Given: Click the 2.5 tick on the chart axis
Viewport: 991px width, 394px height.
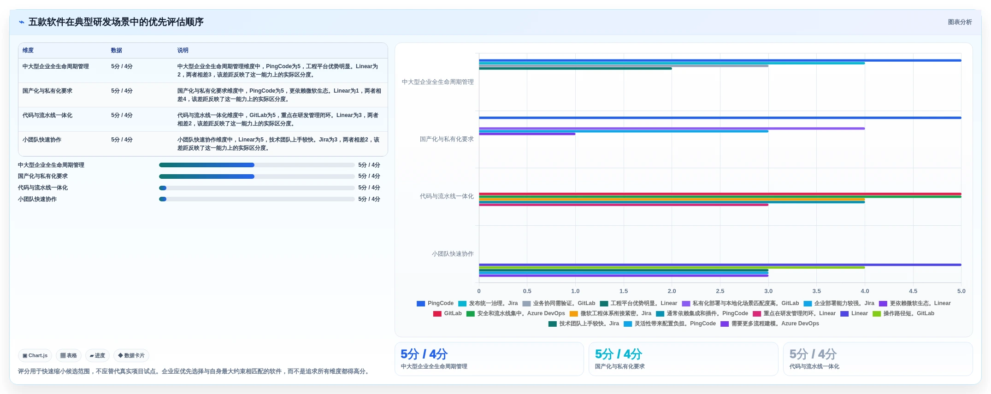Looking at the screenshot, I should (x=720, y=291).
